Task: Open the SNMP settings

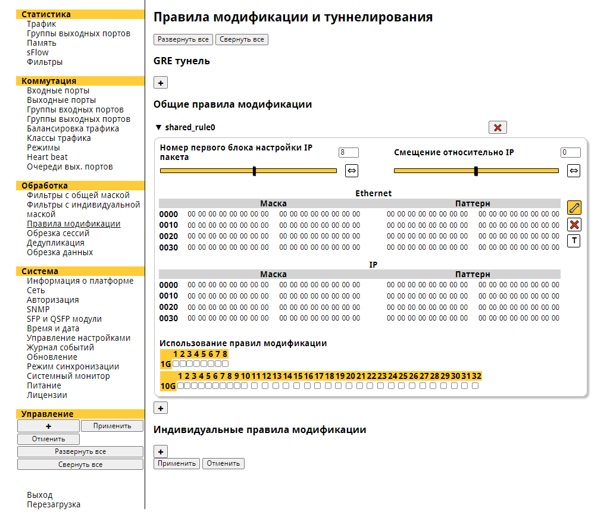Action: [38, 309]
